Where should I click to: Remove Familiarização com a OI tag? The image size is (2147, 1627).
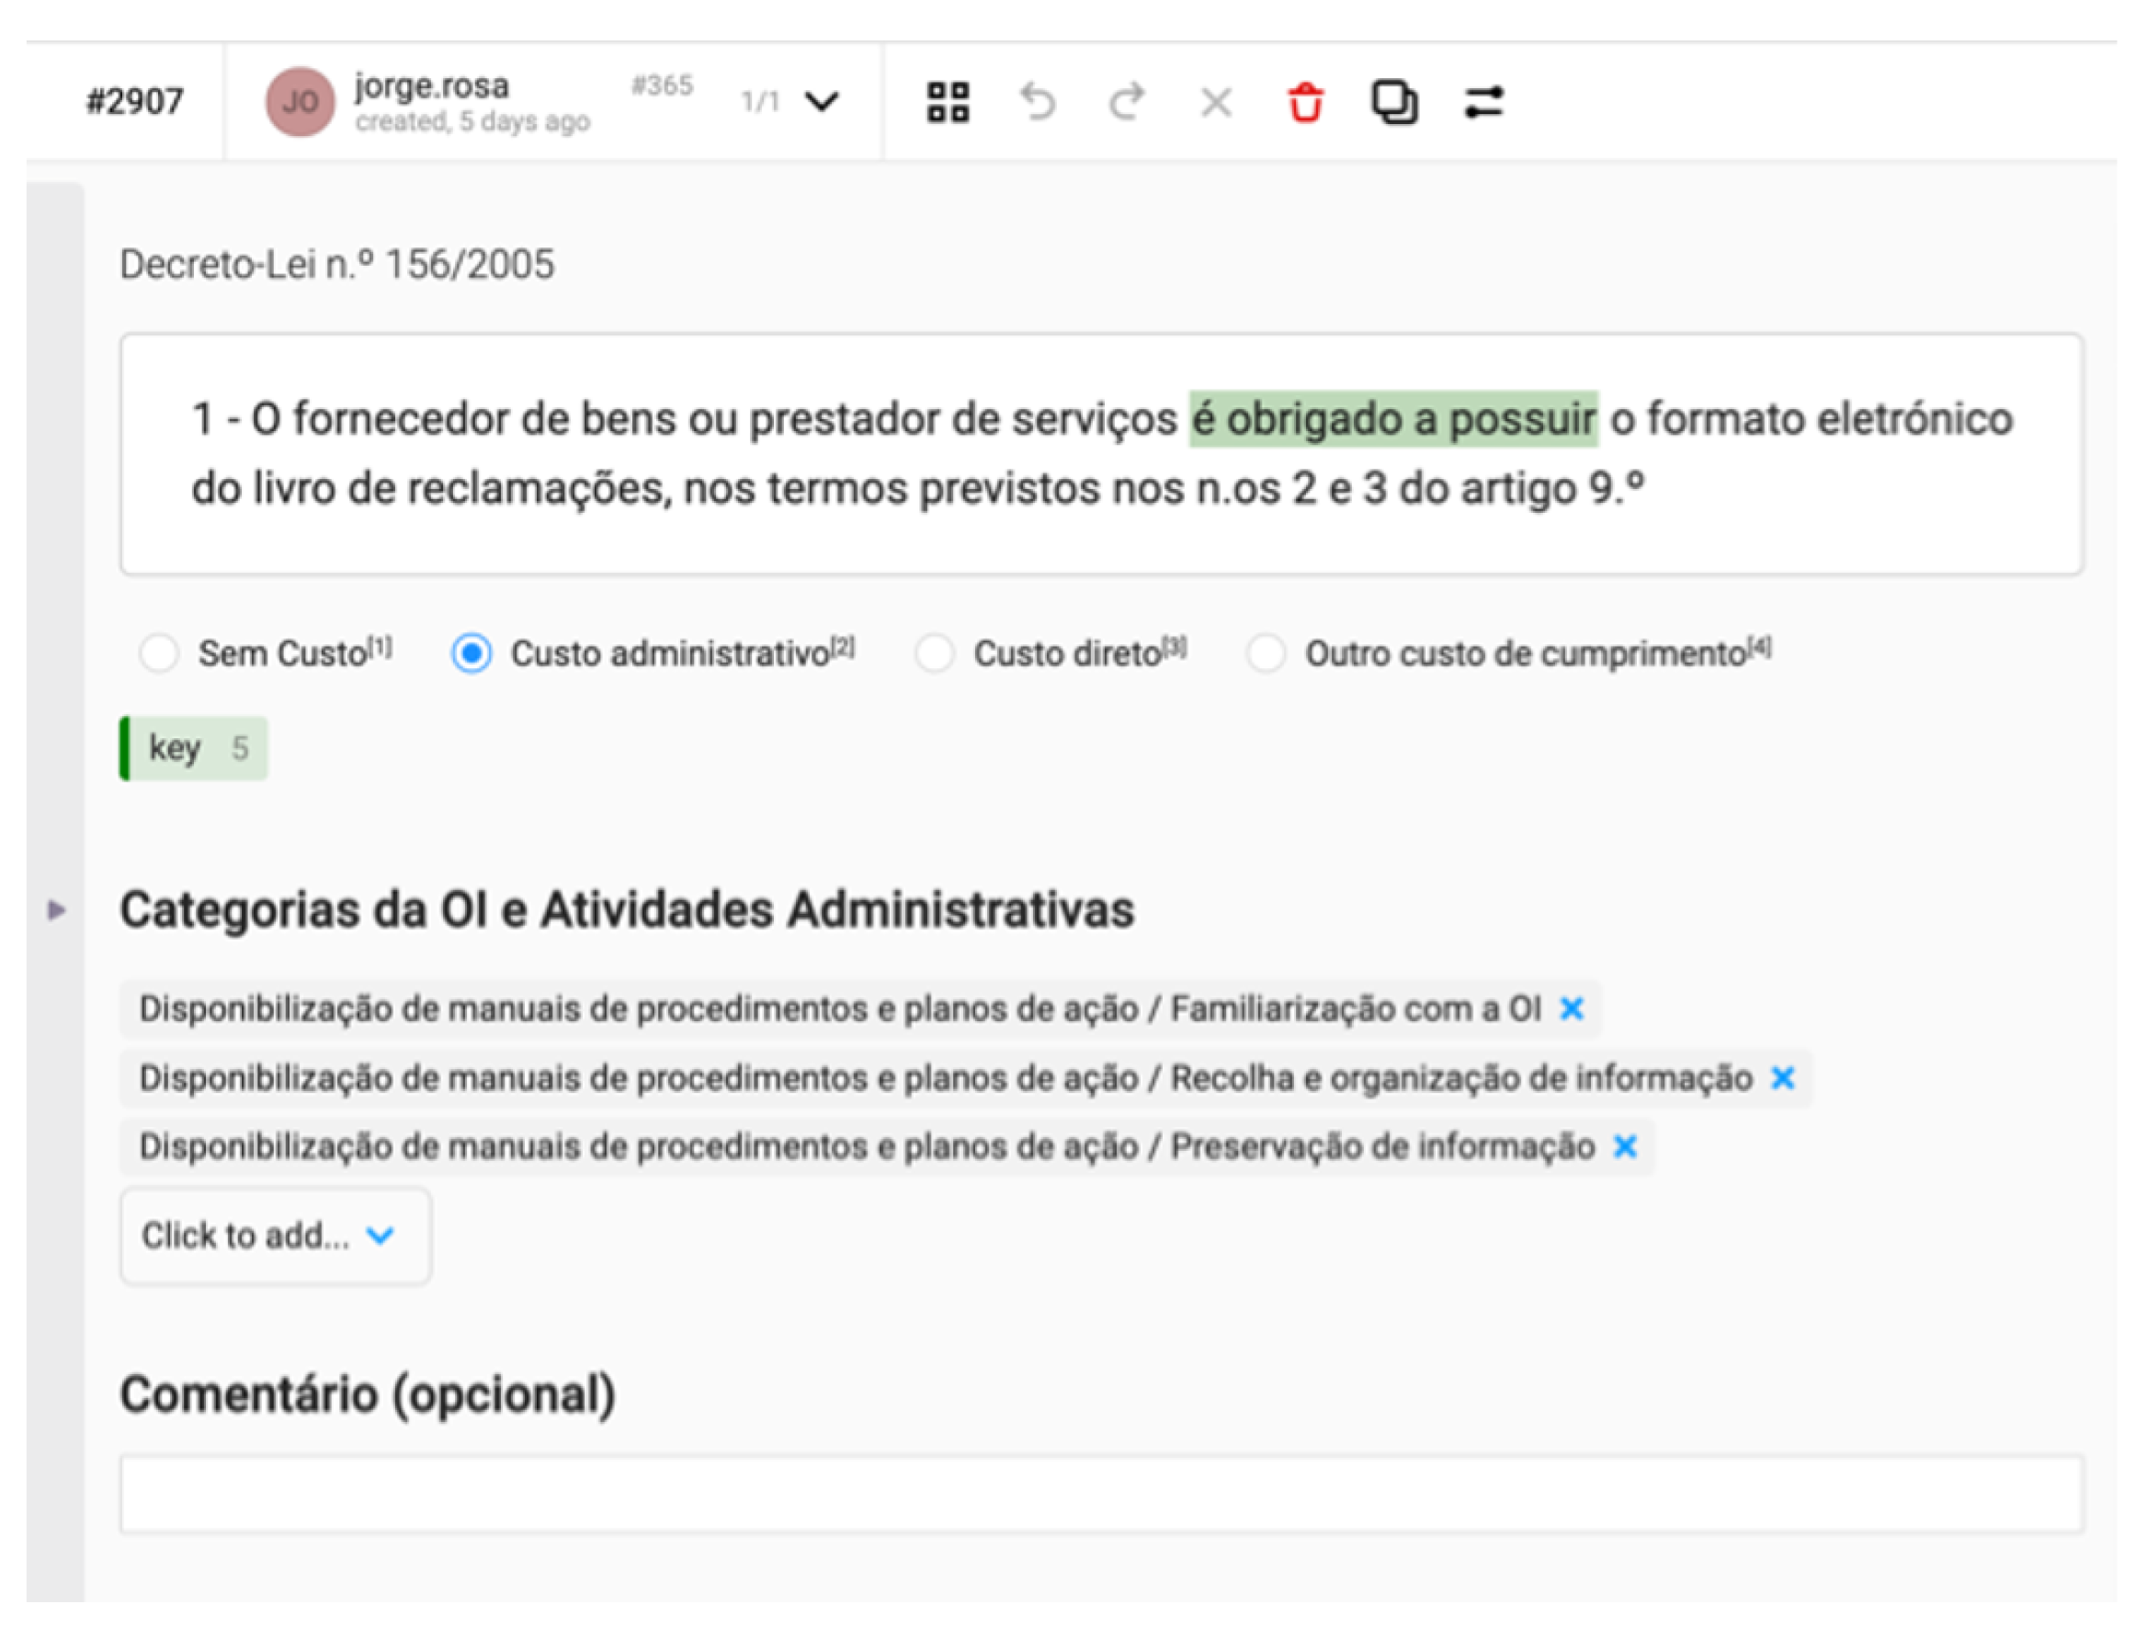[x=1572, y=1009]
